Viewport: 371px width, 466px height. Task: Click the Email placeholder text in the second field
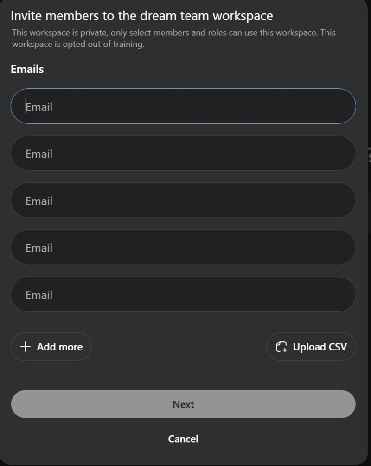click(x=39, y=154)
